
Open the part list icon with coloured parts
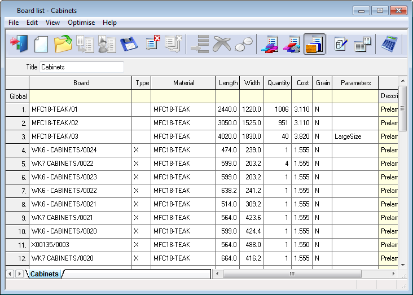270,44
